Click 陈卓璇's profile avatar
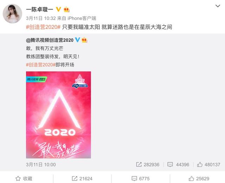Image resolution: width=225 pixels, height=183 pixels. click(x=13, y=13)
